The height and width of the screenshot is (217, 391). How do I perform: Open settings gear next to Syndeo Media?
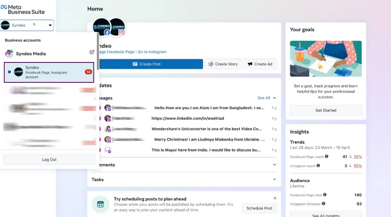[x=91, y=52]
